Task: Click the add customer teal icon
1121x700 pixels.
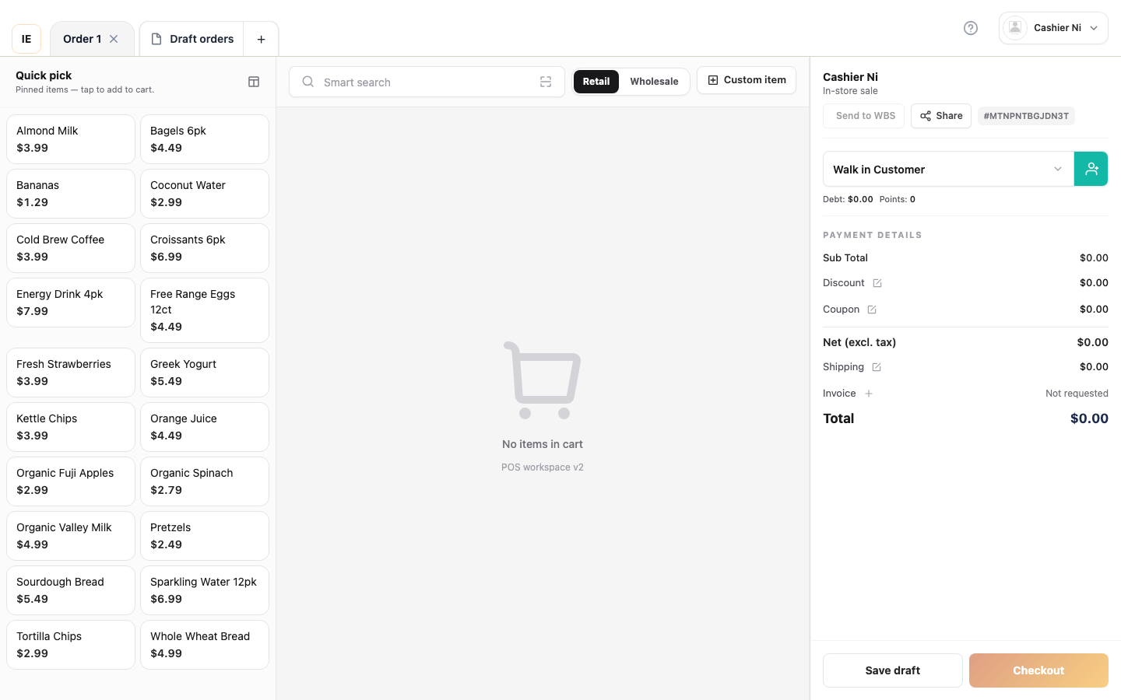Action: coord(1091,169)
